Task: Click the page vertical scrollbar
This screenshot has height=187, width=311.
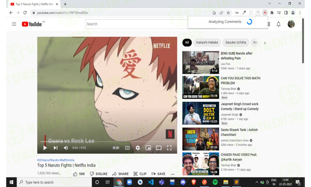Action: [x=303, y=41]
